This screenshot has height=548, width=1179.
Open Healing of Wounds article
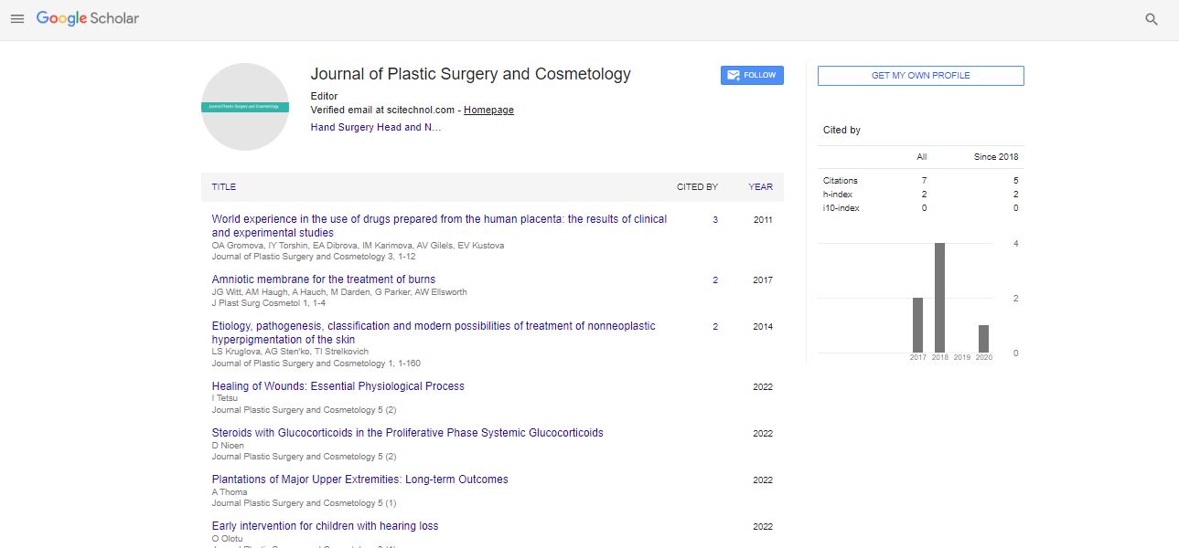(338, 386)
